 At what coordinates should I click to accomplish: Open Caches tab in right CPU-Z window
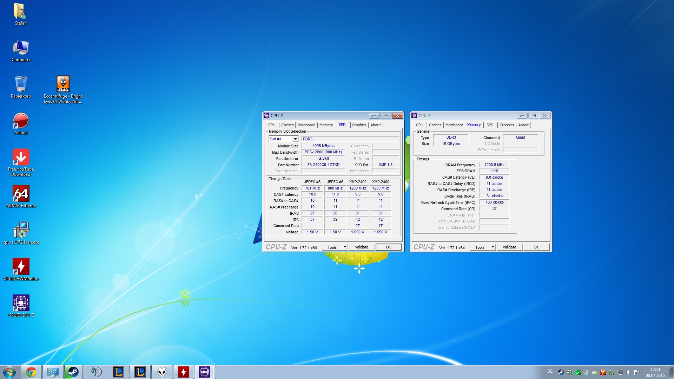[435, 125]
